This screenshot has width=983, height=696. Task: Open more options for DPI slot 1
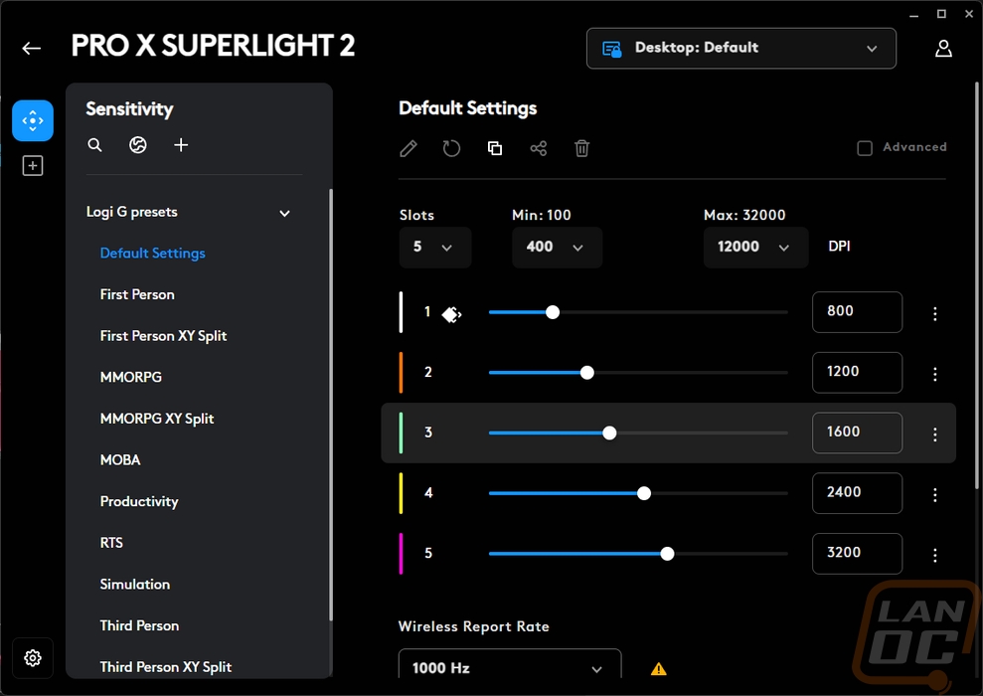point(934,313)
